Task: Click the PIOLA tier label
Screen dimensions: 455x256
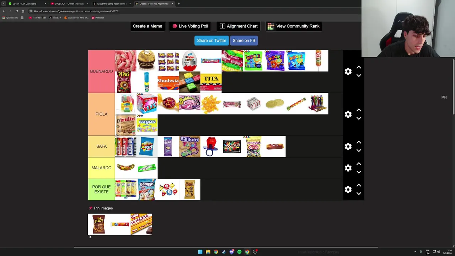Action: (101, 114)
